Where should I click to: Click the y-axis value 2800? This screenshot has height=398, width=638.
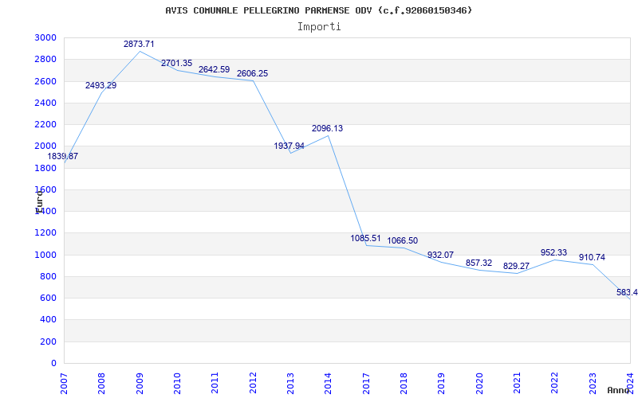coord(46,59)
